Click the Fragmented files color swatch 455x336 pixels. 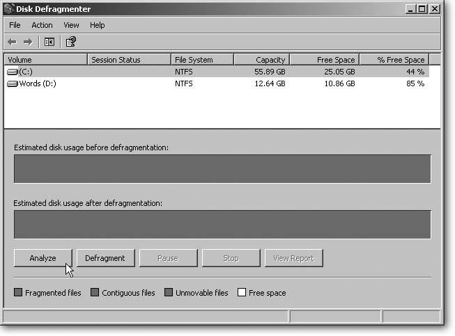[x=18, y=292]
